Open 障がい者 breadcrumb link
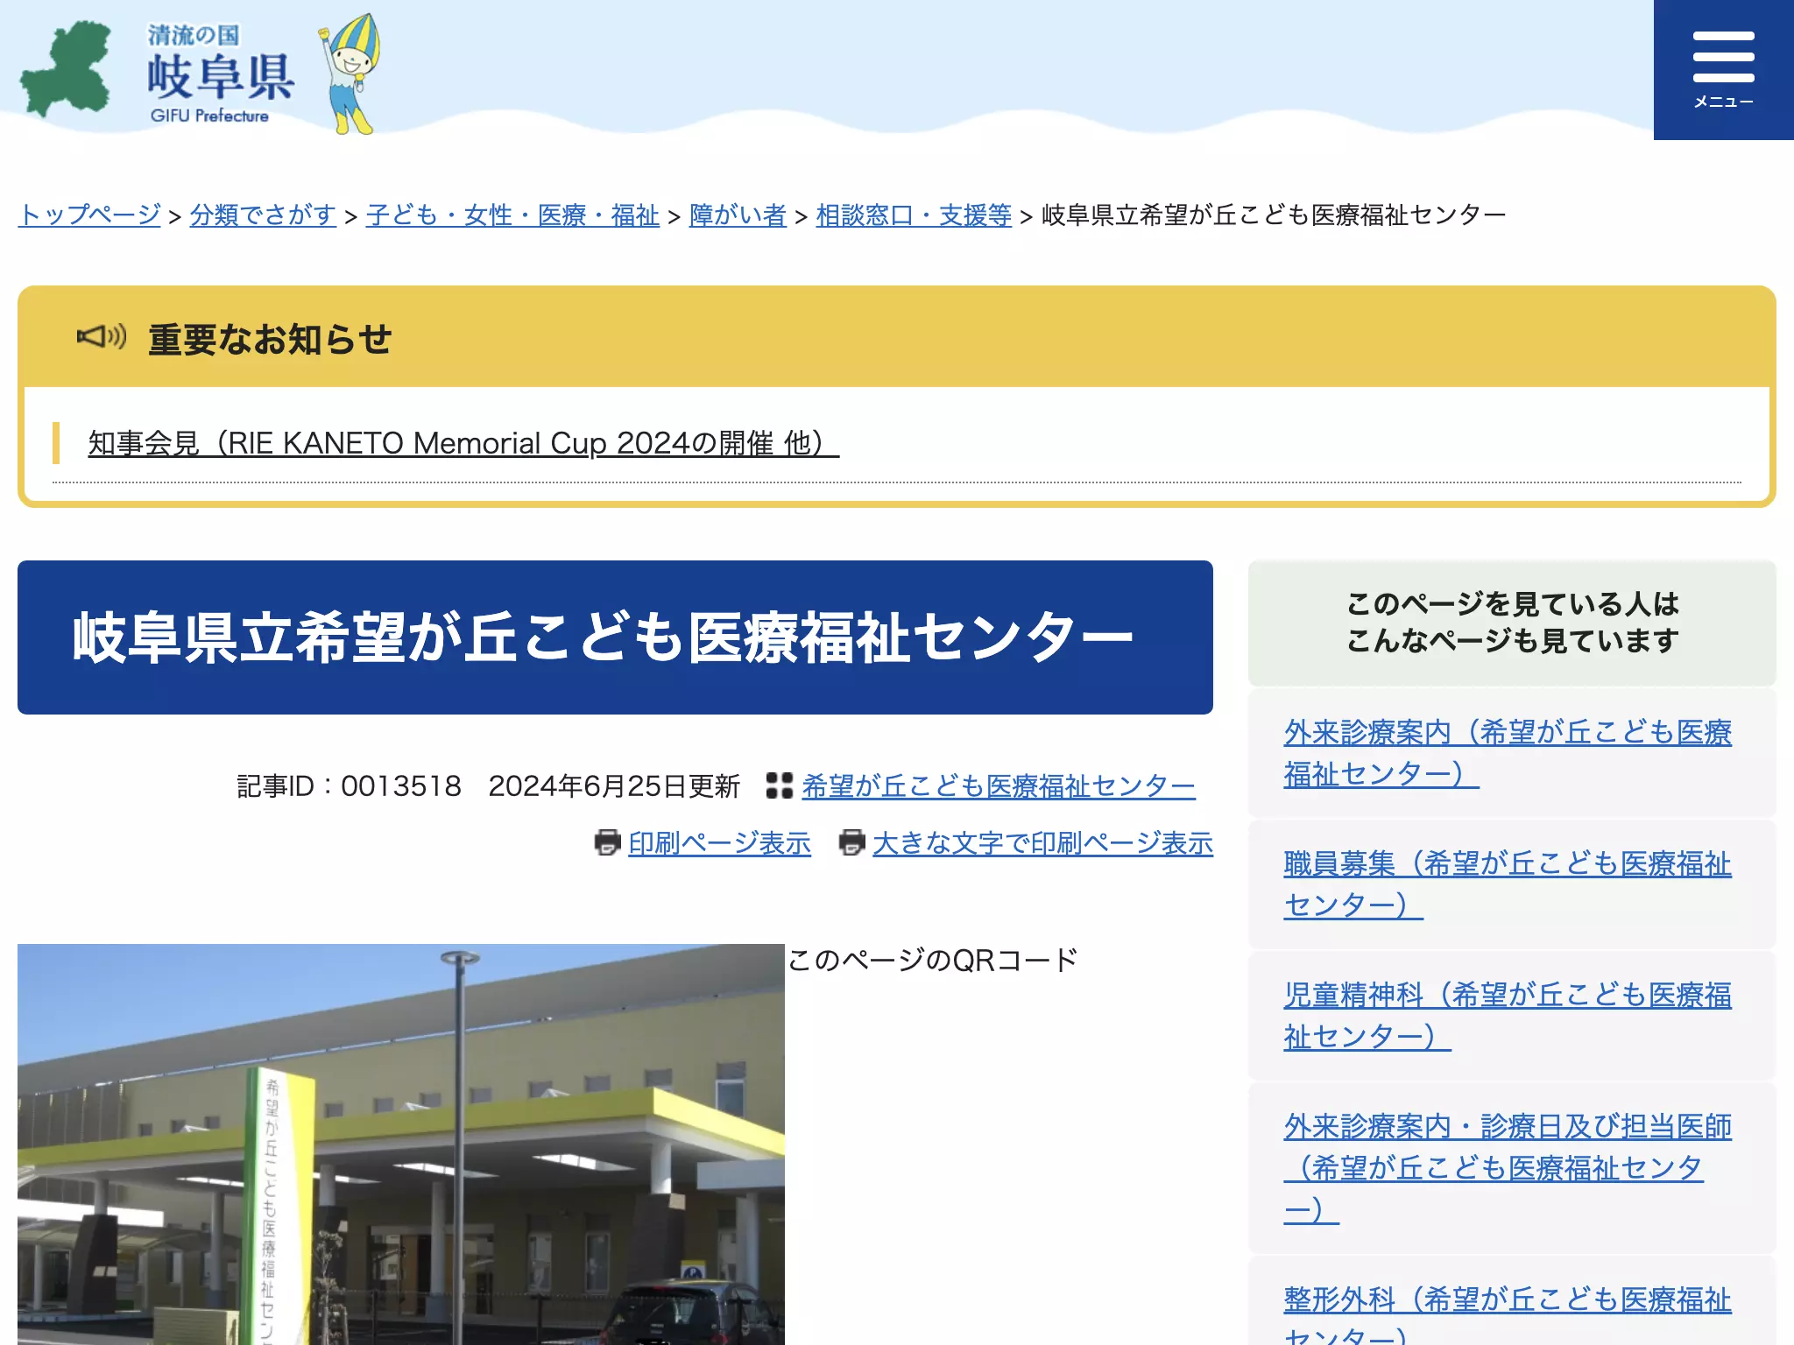 pyautogui.click(x=738, y=215)
